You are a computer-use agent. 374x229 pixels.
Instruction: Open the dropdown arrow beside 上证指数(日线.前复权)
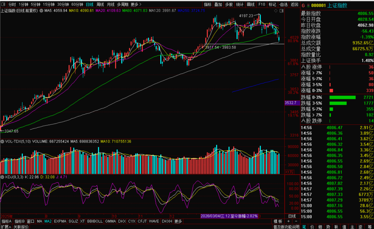click(x=42, y=11)
